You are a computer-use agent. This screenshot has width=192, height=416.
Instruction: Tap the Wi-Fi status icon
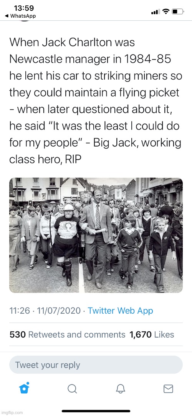click(166, 12)
